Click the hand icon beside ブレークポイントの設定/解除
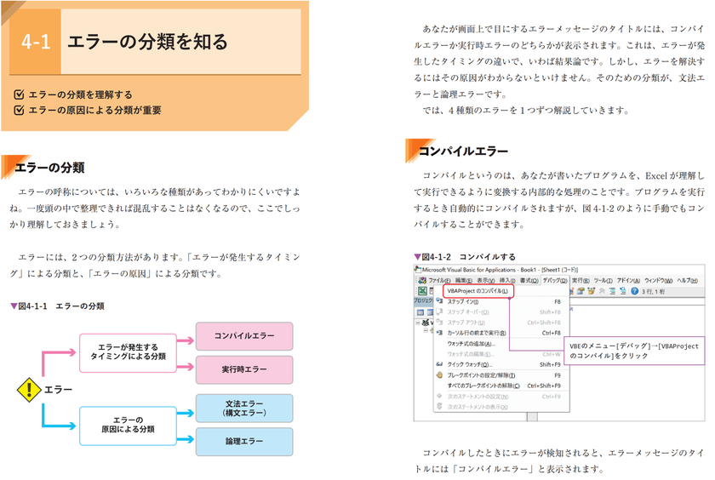Viewport: 715px width, 480px height. 439,375
